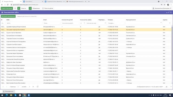This screenshot has width=173, height=97.
Task: Open a new browser tab
Action: [89, 2]
